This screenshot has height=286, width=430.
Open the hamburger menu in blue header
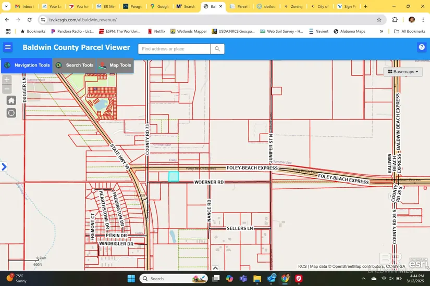[8, 48]
